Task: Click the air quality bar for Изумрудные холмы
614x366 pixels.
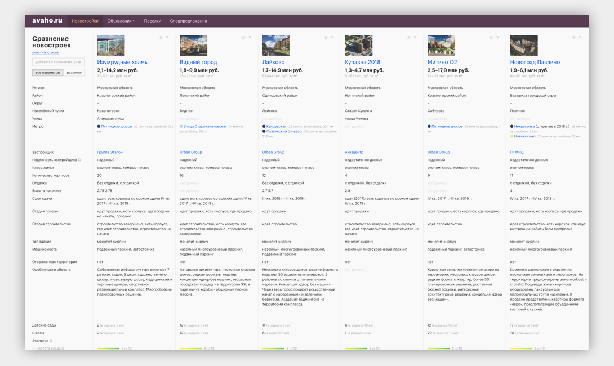Action: 108,349
